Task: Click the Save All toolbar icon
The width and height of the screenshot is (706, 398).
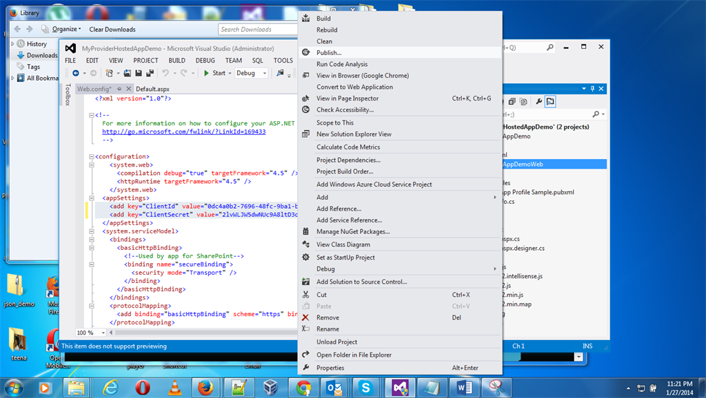Action: pyautogui.click(x=149, y=73)
